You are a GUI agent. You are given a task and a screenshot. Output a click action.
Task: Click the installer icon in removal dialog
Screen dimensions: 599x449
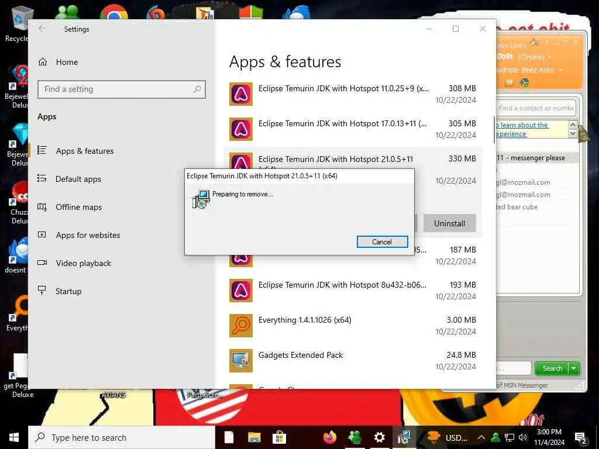pyautogui.click(x=200, y=199)
